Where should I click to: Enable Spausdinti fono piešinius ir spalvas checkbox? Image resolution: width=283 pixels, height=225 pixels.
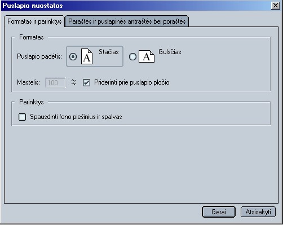pos(22,117)
